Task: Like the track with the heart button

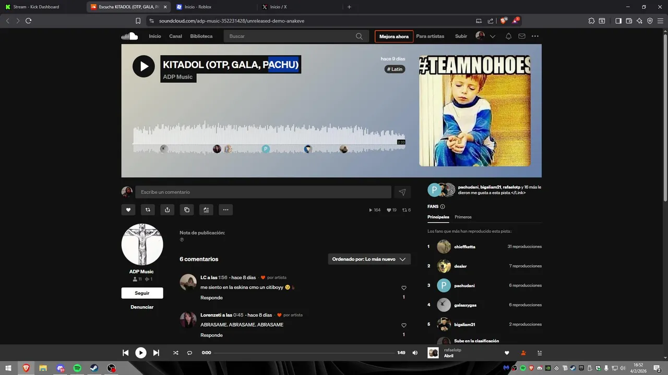Action: [x=128, y=210]
